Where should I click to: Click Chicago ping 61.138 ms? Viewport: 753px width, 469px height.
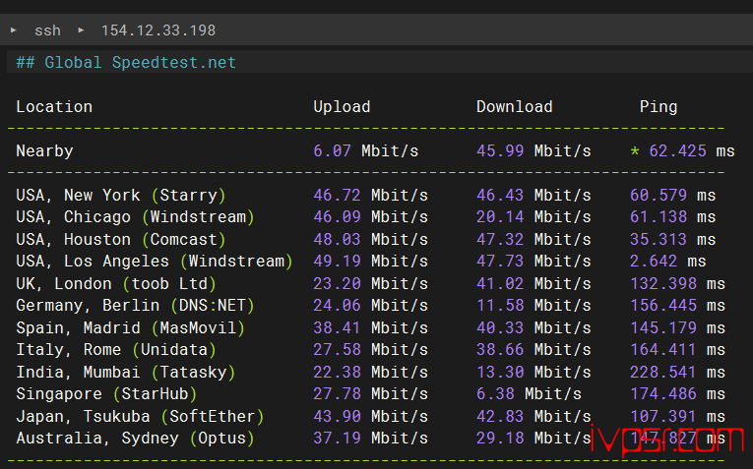[673, 216]
